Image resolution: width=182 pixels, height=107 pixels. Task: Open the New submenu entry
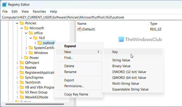pos(79,52)
